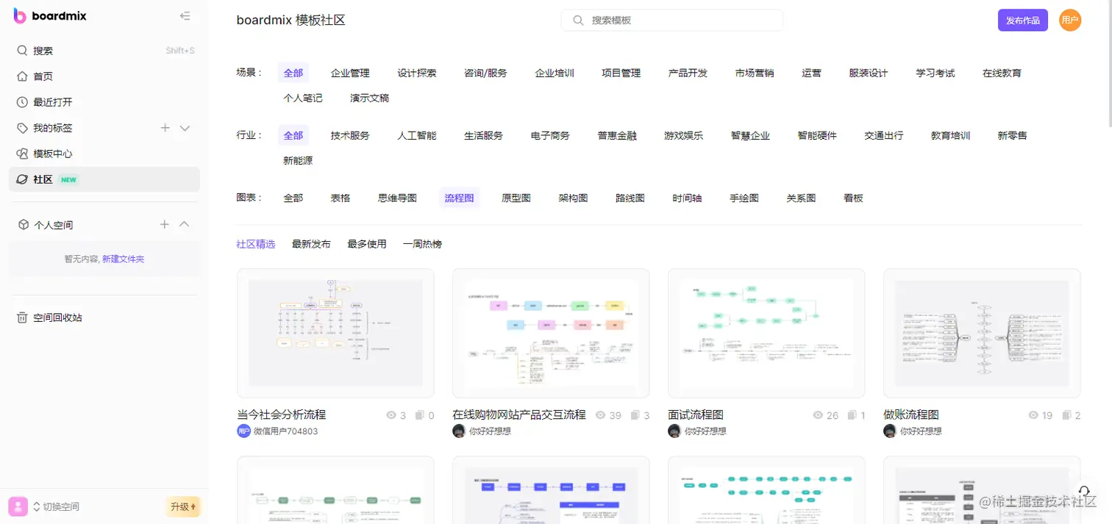
Task: Filter chart type by 看板
Action: (853, 198)
